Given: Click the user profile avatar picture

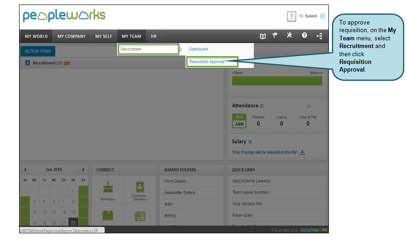Looking at the screenshot, I should coord(292,16).
